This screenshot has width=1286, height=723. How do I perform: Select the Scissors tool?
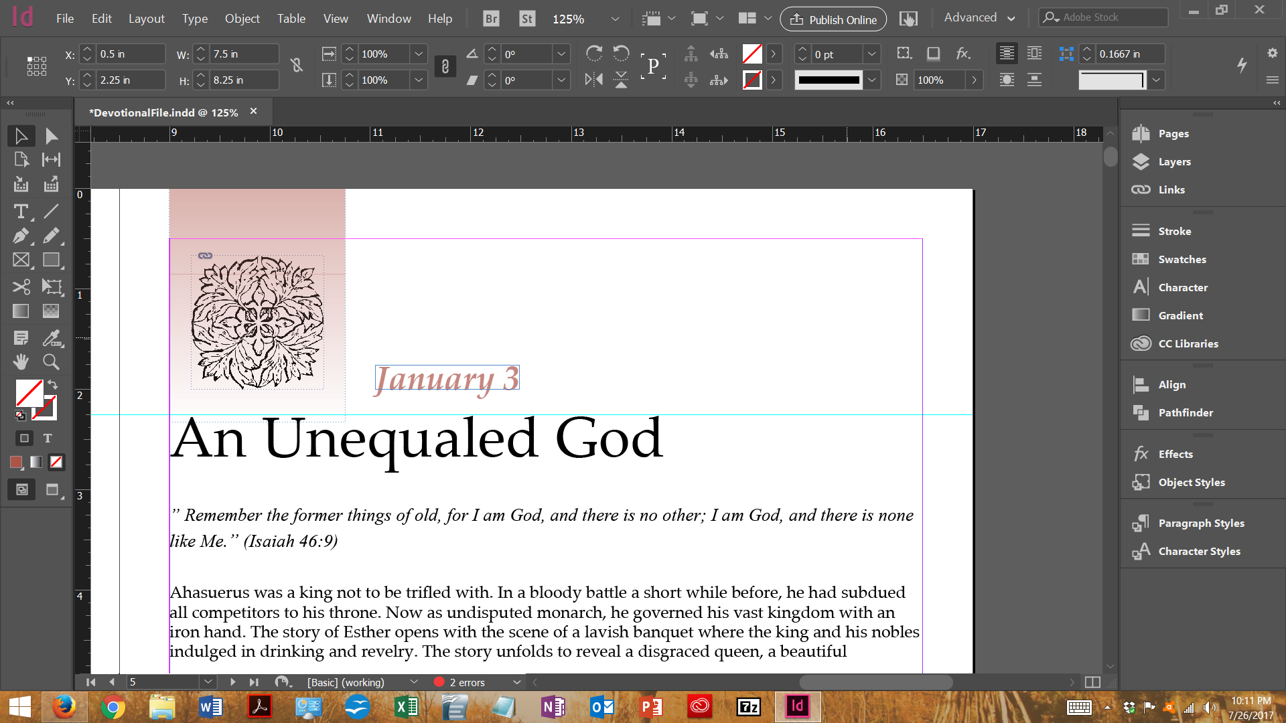pyautogui.click(x=21, y=287)
